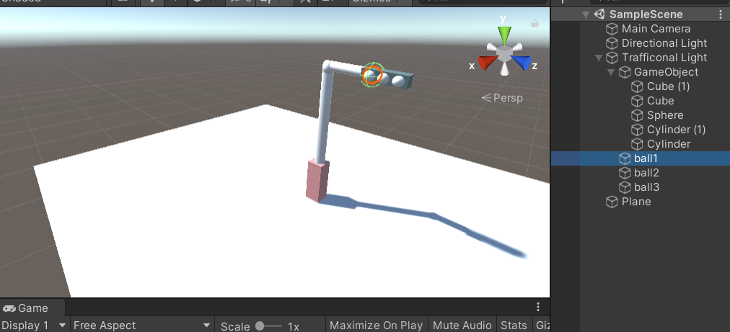Image resolution: width=730 pixels, height=332 pixels.
Task: Toggle Maximize On Play
Action: tap(376, 325)
